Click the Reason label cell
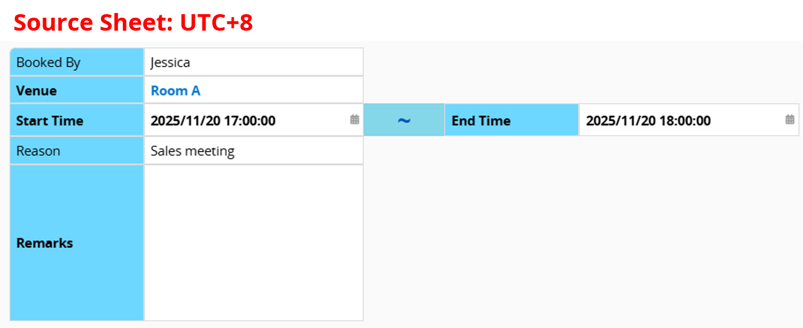 click(77, 151)
